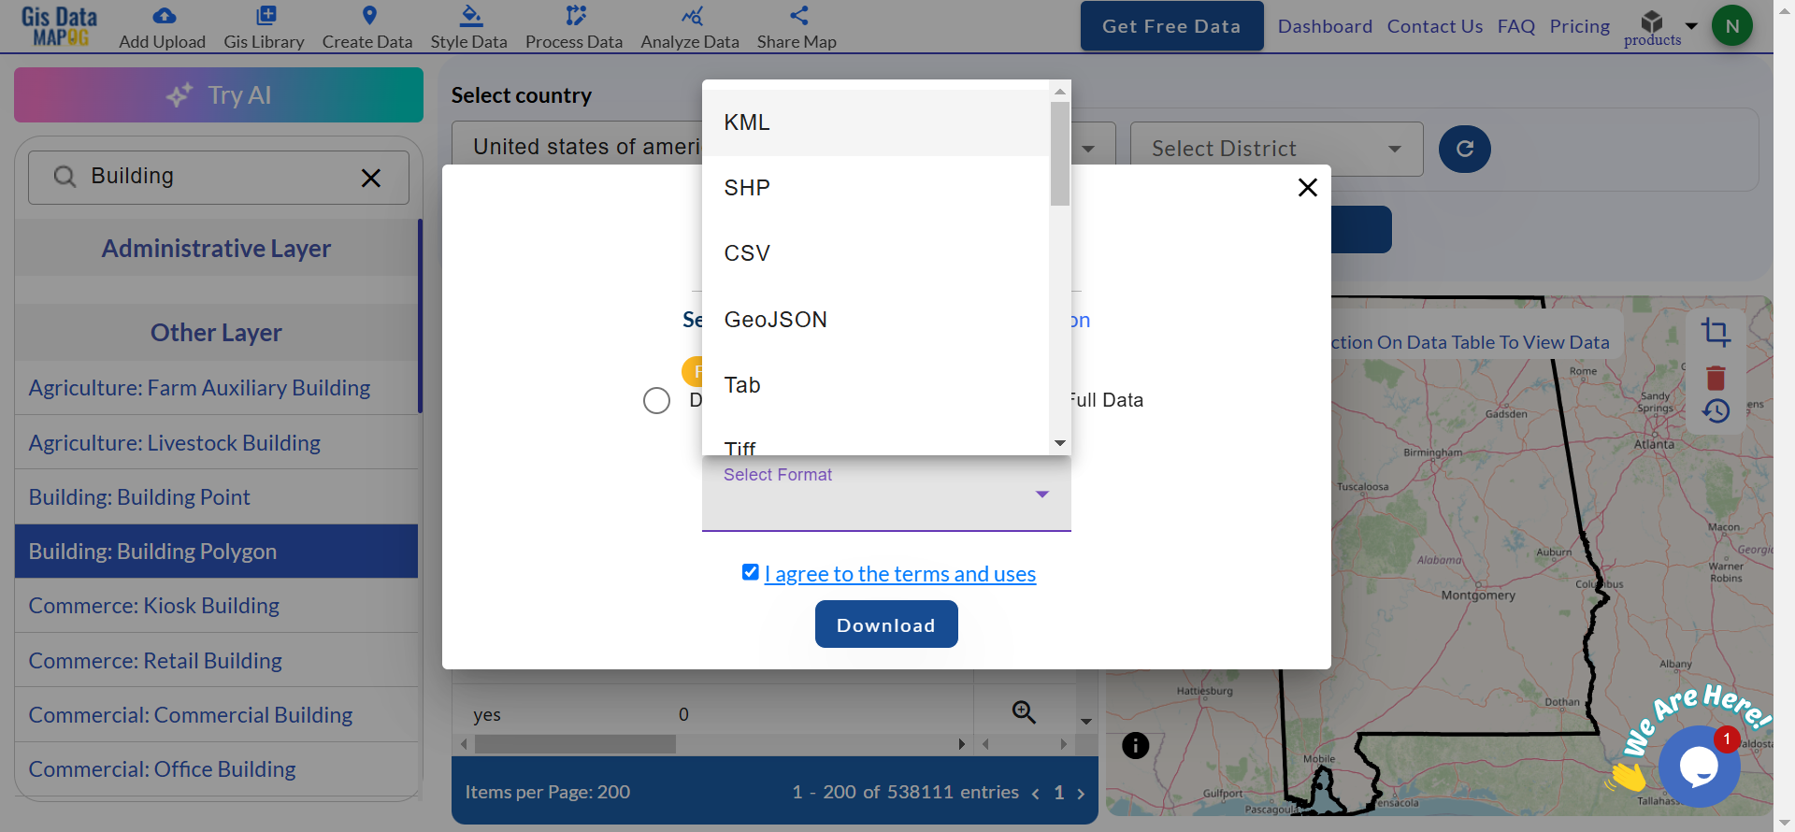This screenshot has width=1795, height=832.
Task: Click the magnifier zoom icon in table
Action: click(x=1024, y=712)
